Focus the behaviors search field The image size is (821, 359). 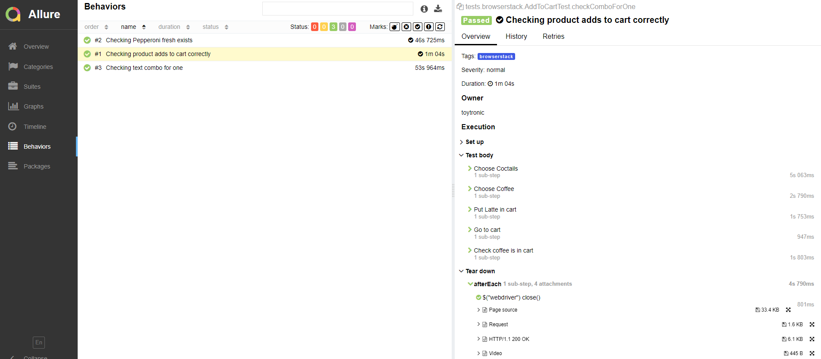tap(337, 9)
